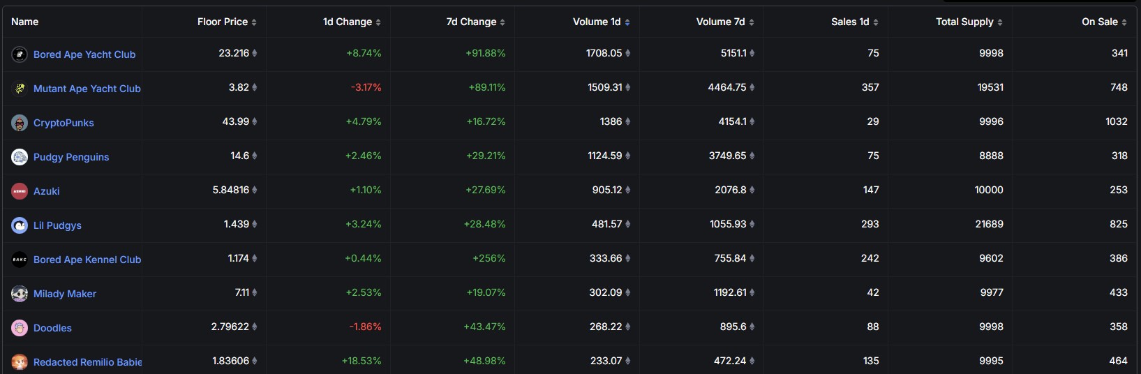Select the 464 on sale count
The width and height of the screenshot is (1141, 374).
coord(1119,361)
